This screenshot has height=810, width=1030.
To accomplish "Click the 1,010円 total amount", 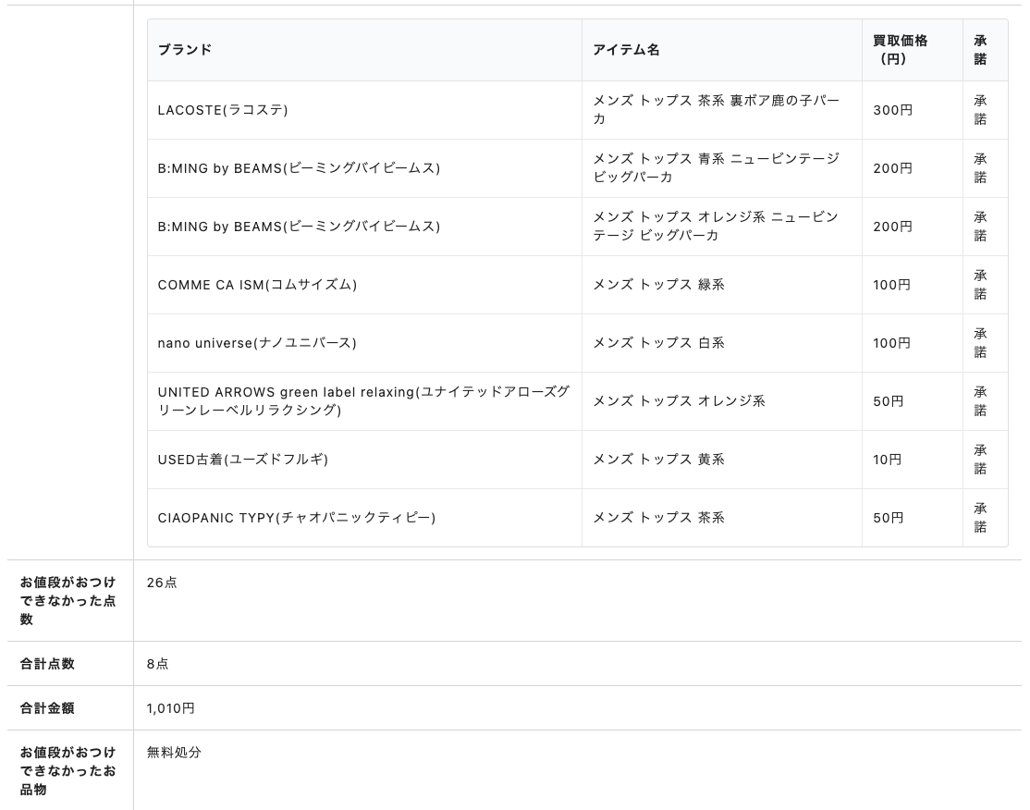I will point(171,708).
